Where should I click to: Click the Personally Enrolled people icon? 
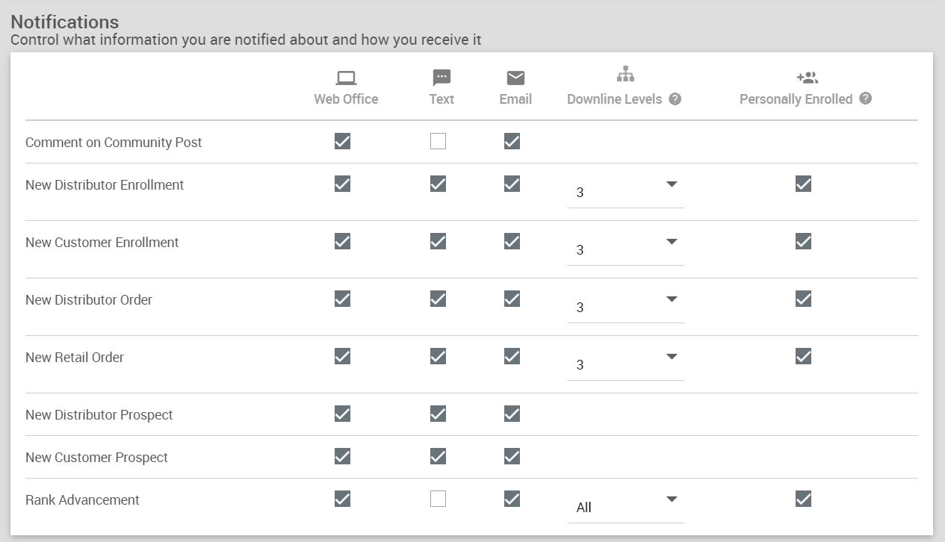pyautogui.click(x=807, y=77)
